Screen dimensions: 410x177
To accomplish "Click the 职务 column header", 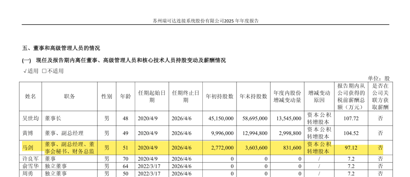I will point(69,96).
